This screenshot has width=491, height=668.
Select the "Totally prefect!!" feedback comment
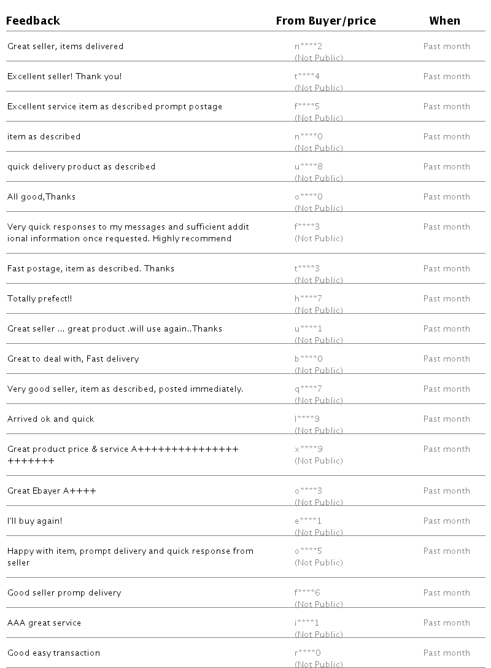pyautogui.click(x=40, y=298)
